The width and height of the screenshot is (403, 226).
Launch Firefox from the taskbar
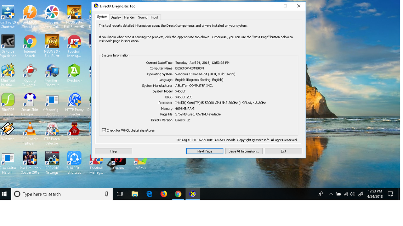click(164, 194)
